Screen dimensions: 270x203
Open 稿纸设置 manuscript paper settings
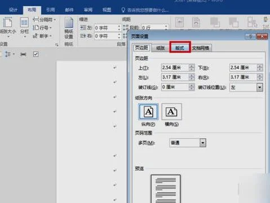point(69,28)
